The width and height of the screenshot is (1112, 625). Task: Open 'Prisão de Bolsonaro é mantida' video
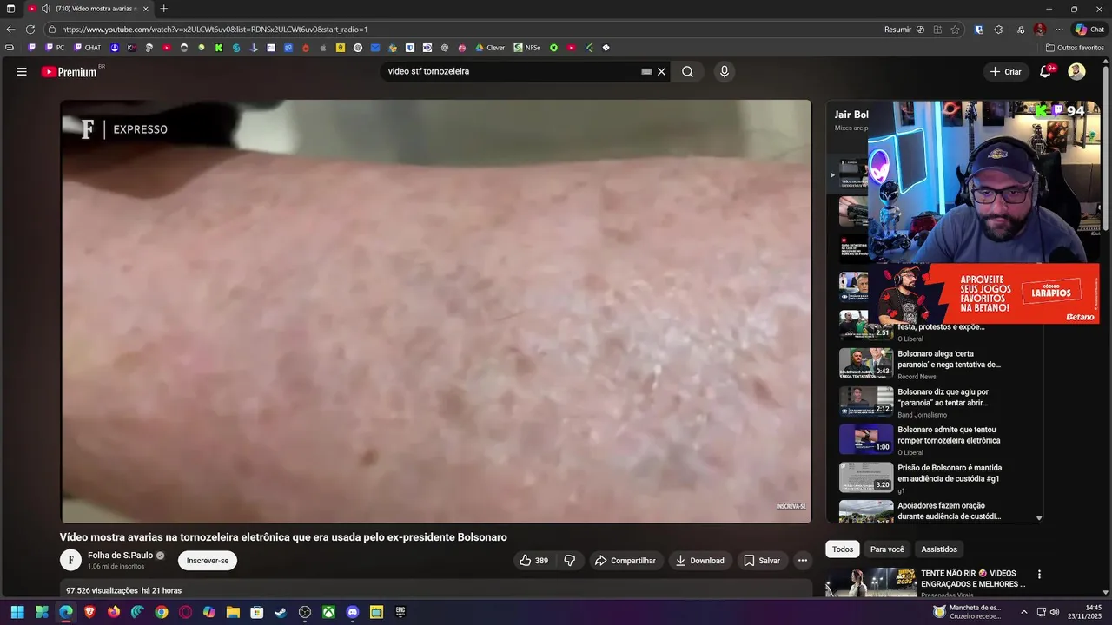[948, 473]
